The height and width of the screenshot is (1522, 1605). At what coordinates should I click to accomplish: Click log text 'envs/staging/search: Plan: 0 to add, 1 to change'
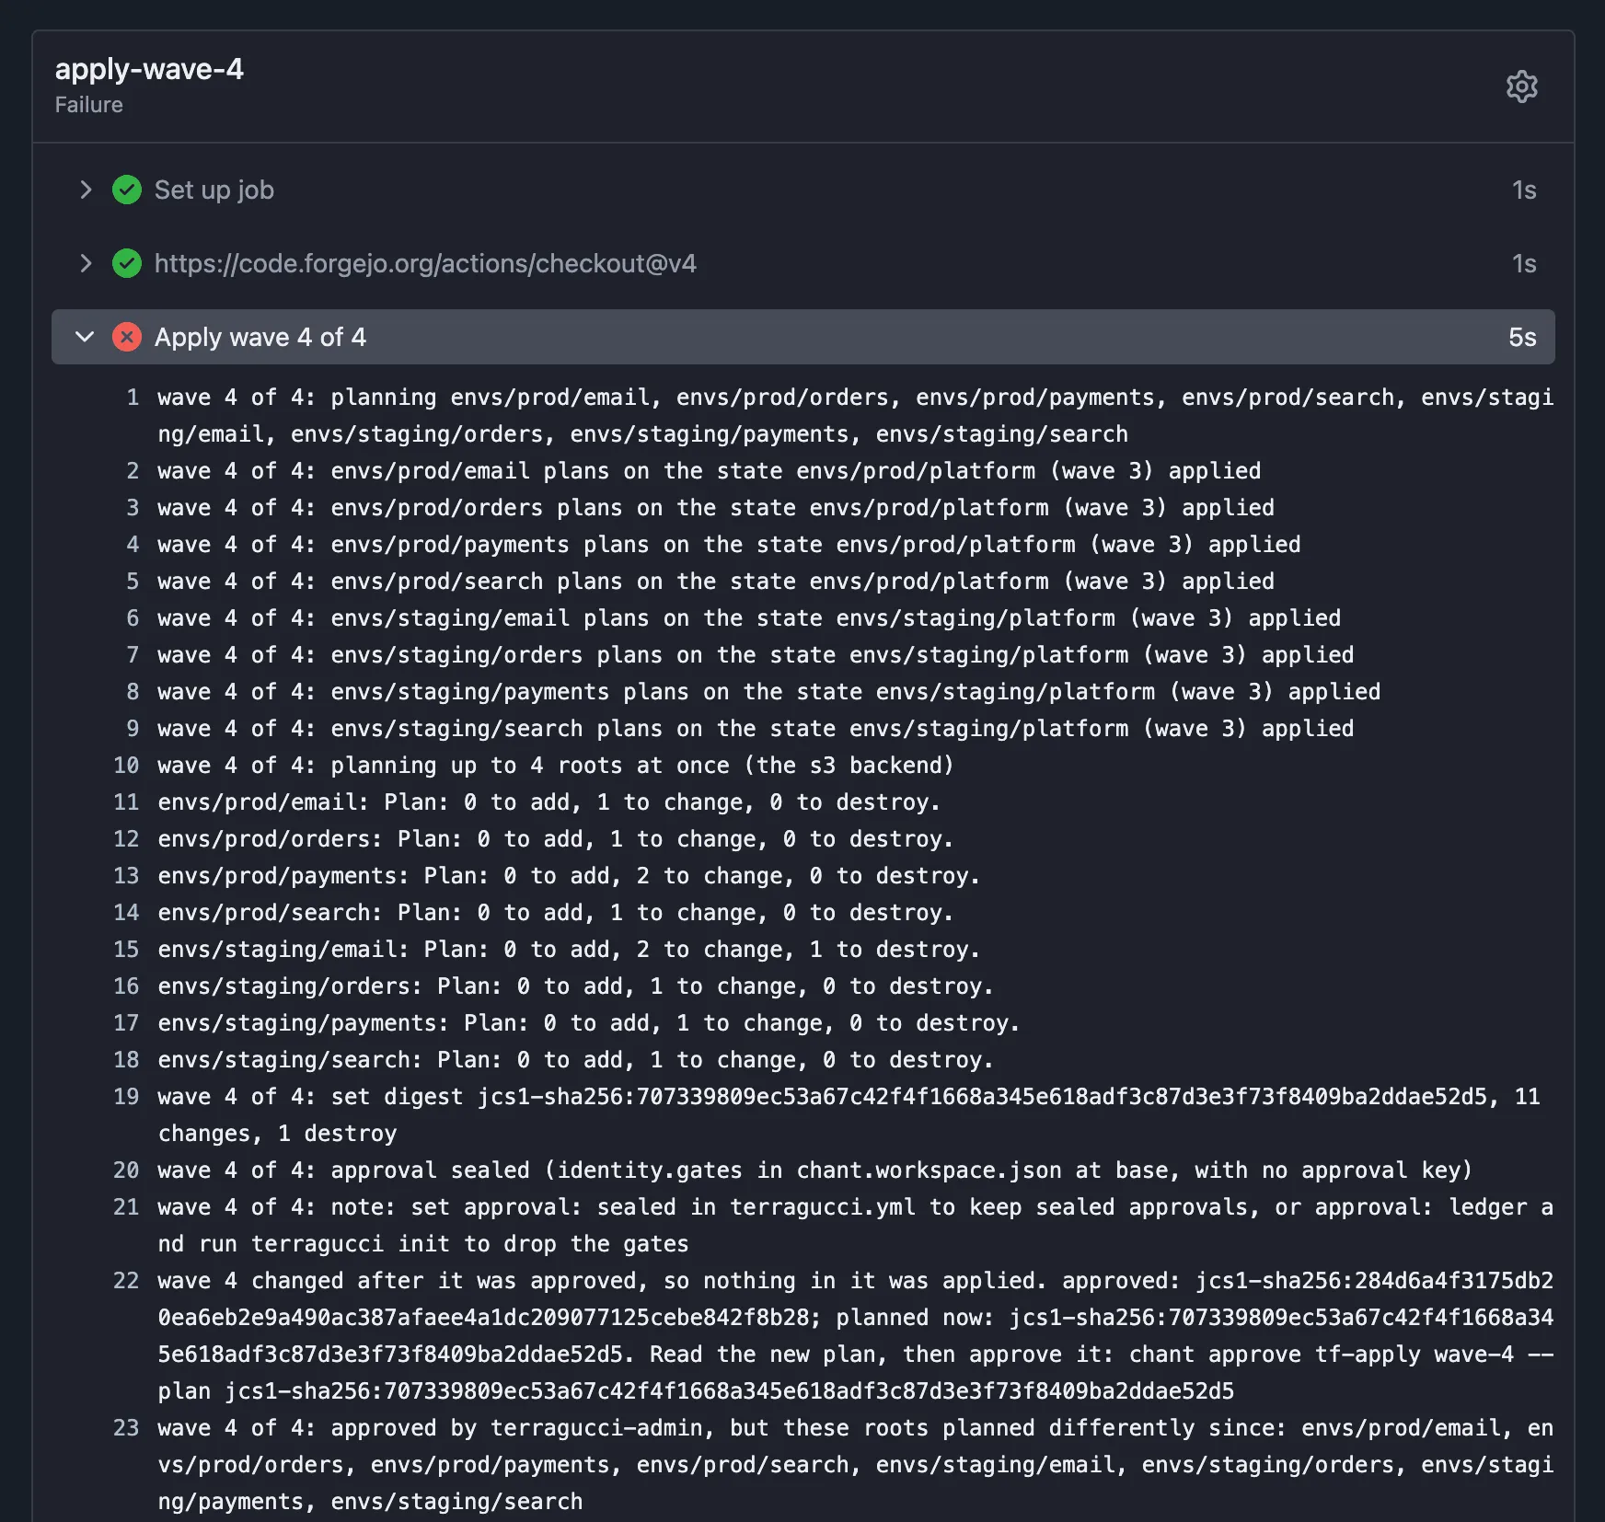click(482, 1060)
